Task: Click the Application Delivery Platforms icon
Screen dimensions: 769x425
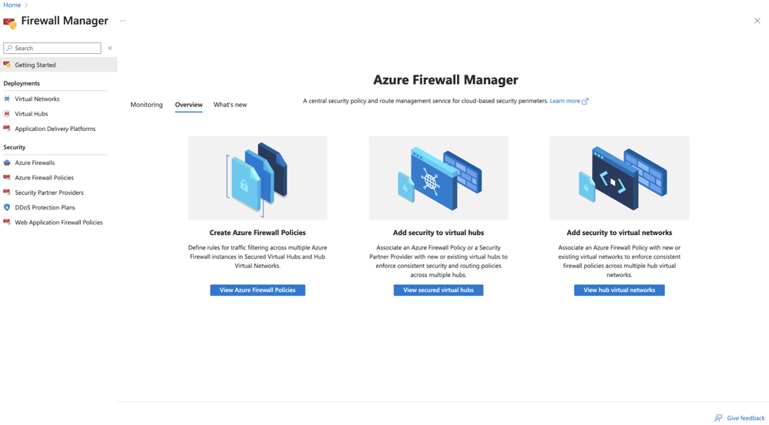Action: pyautogui.click(x=7, y=129)
